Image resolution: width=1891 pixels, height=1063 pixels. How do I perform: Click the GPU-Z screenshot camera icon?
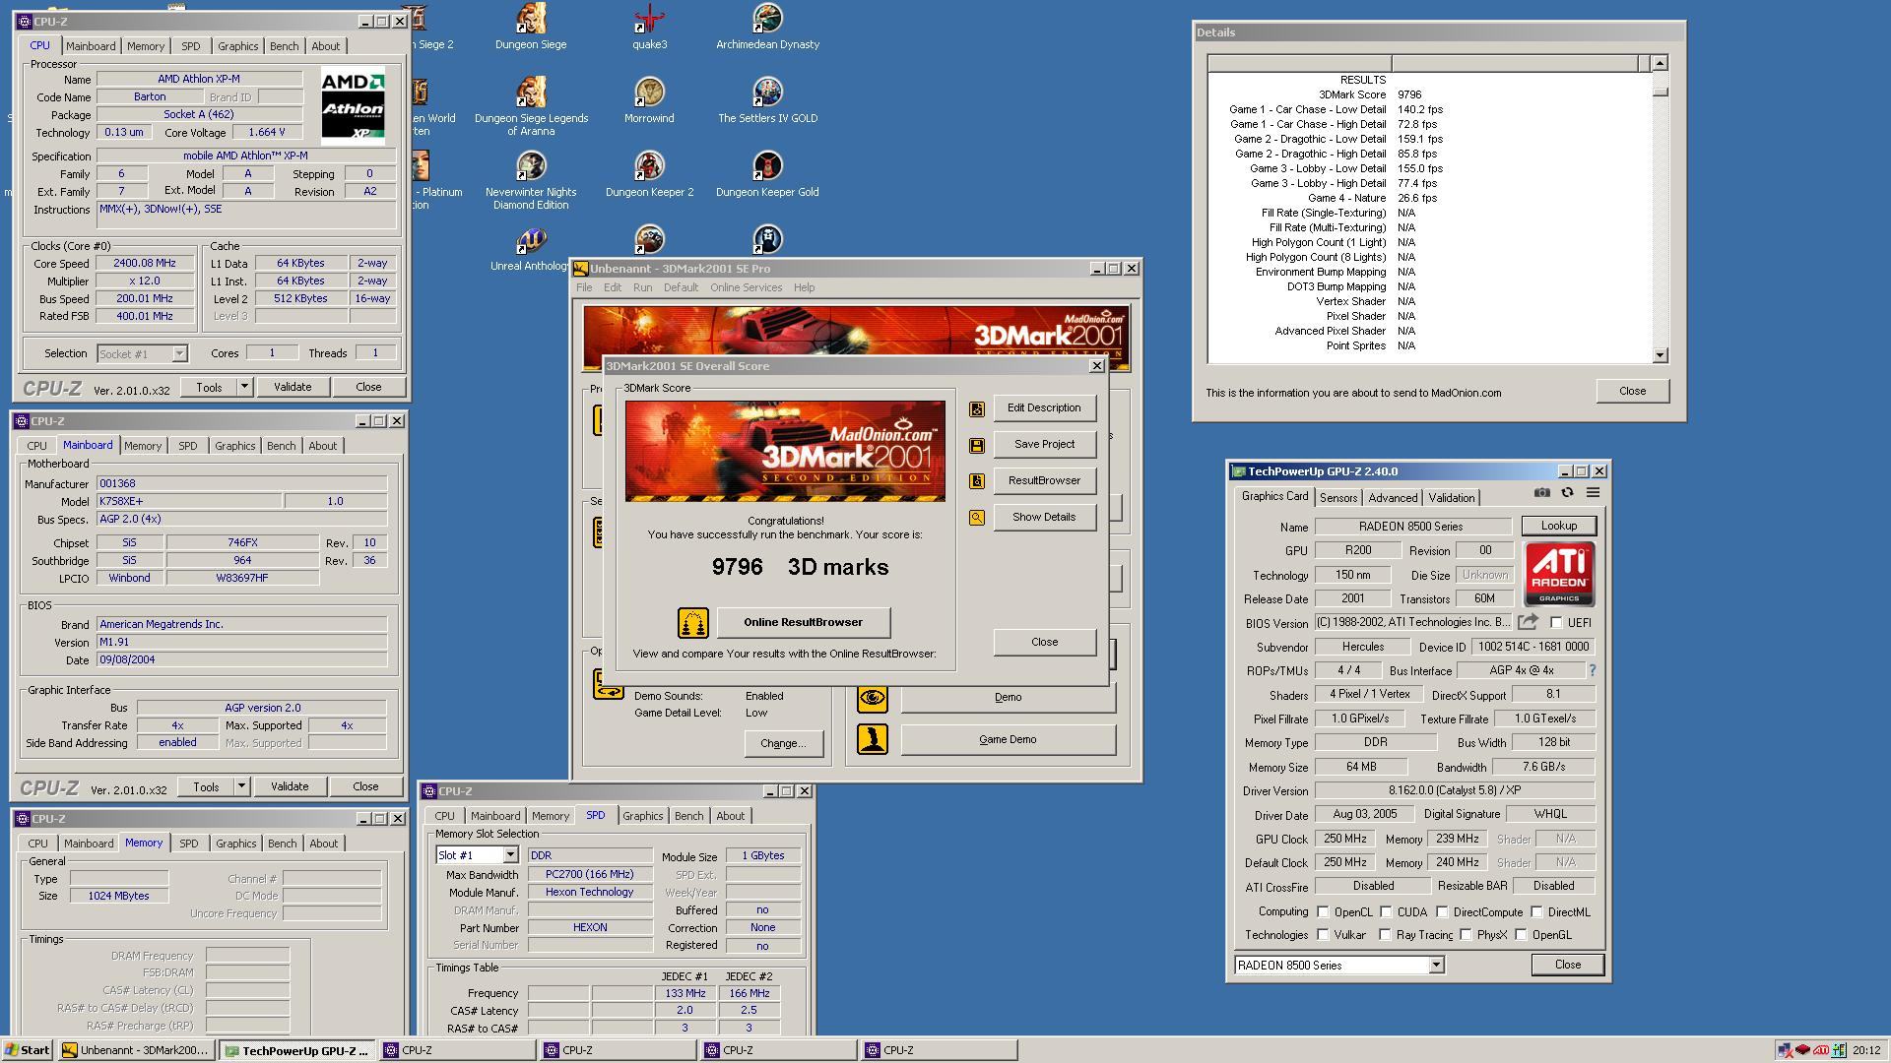coord(1542,493)
